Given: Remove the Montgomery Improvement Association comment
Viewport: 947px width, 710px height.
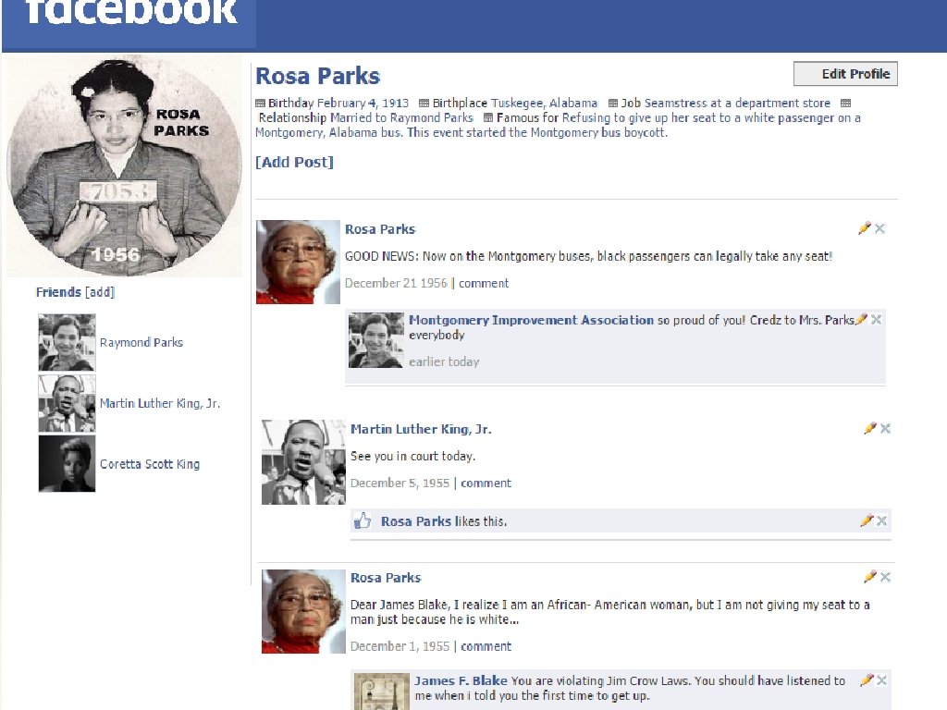Looking at the screenshot, I should tap(877, 319).
